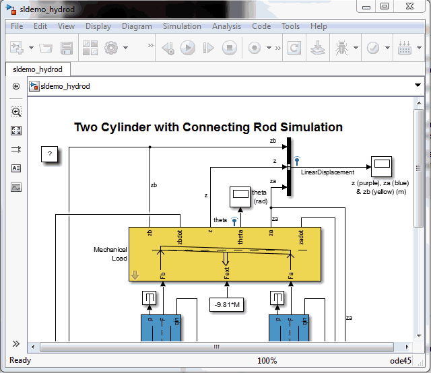The image size is (431, 373).
Task: Open the Record button dropdown arrow
Action: 269,48
